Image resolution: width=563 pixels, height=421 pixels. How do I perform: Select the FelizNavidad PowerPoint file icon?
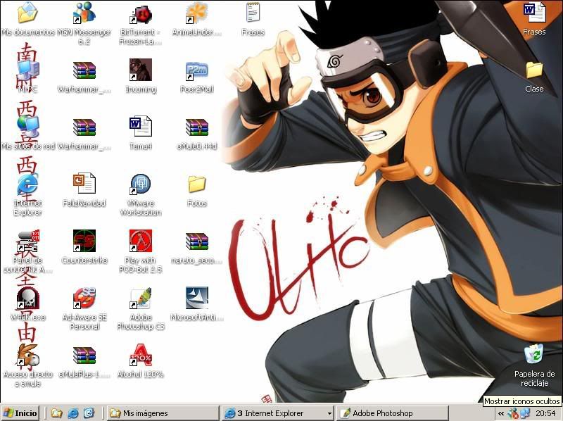(84, 183)
